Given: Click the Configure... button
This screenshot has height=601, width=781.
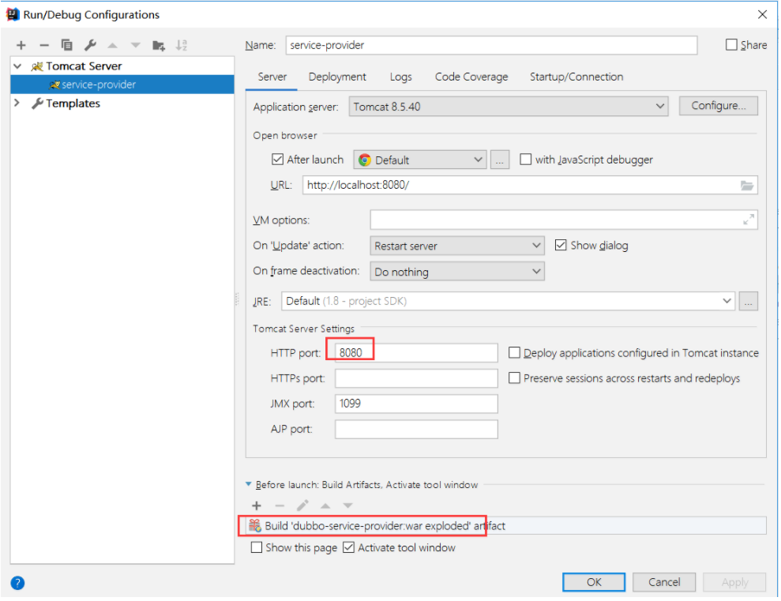Looking at the screenshot, I should click(x=718, y=106).
